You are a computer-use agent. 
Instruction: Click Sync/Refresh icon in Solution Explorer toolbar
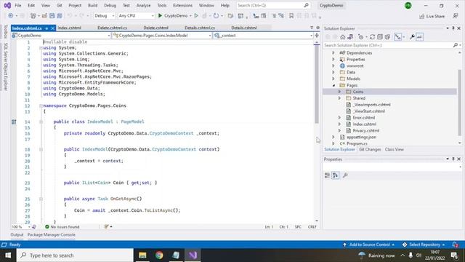372,37
